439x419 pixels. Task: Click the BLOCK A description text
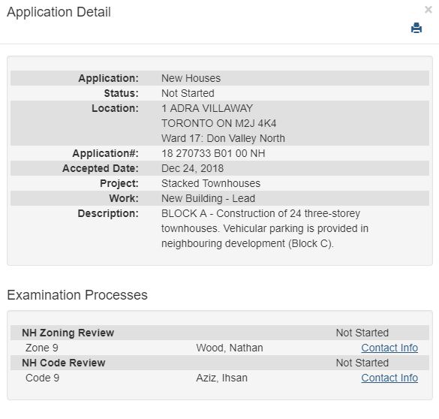(x=265, y=228)
